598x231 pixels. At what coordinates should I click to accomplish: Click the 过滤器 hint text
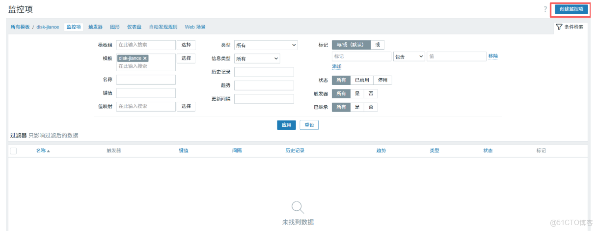coord(44,135)
